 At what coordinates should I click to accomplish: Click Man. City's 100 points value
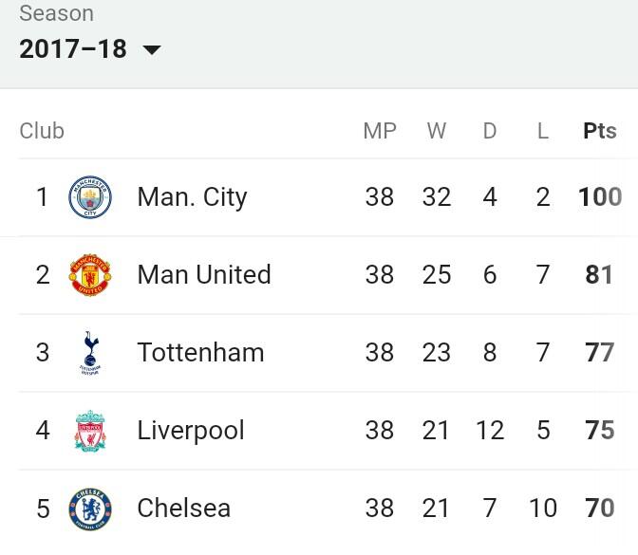[x=600, y=197]
